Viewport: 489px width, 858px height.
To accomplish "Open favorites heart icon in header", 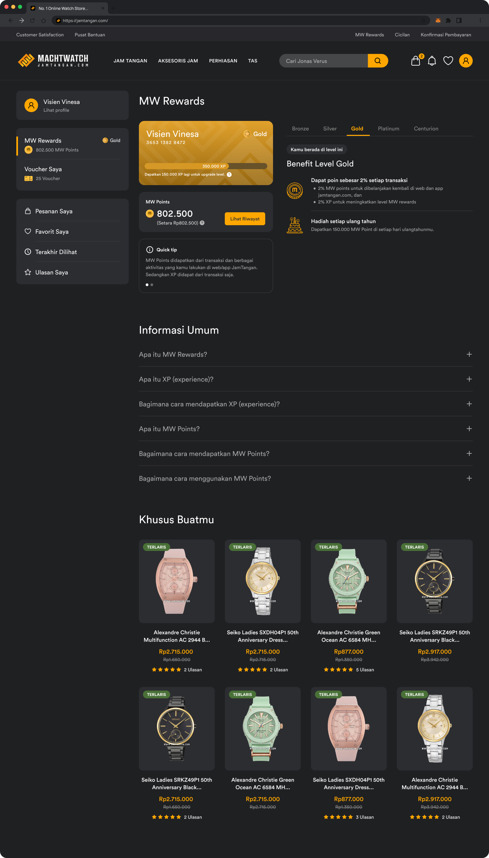I will pyautogui.click(x=448, y=61).
